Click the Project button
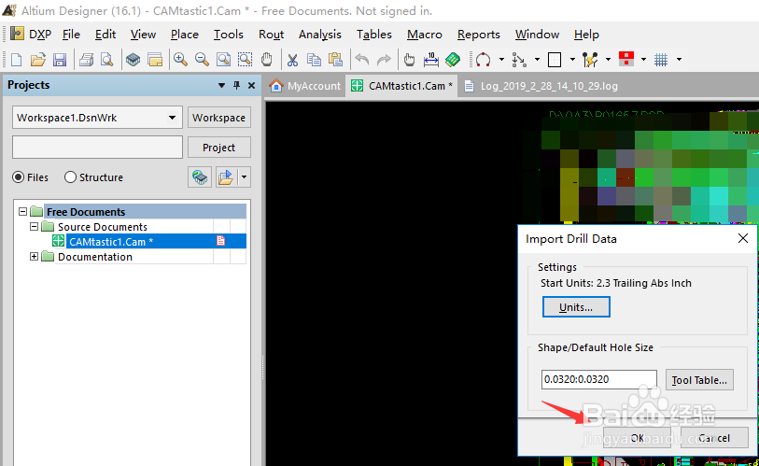Screen dimensions: 759x466 tap(218, 148)
